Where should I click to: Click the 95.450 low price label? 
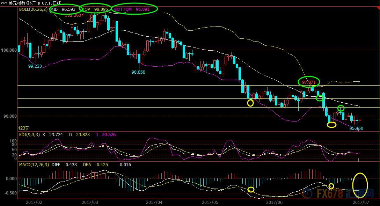(356, 128)
